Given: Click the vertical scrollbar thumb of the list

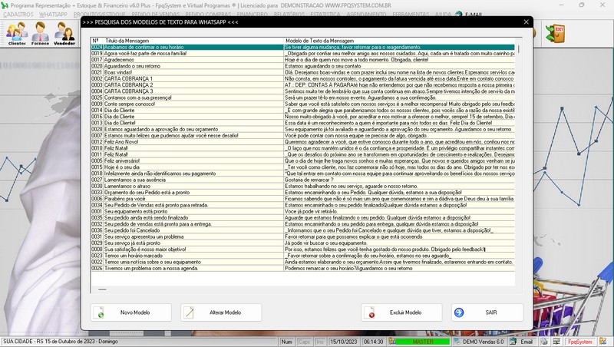Looking at the screenshot, I should pos(519,49).
